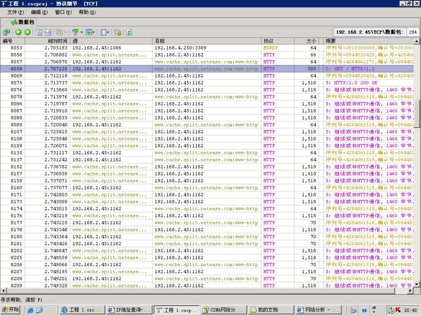Expand the export icon dropdown arrow
This screenshot has height=316, width=421.
(x=94, y=32)
